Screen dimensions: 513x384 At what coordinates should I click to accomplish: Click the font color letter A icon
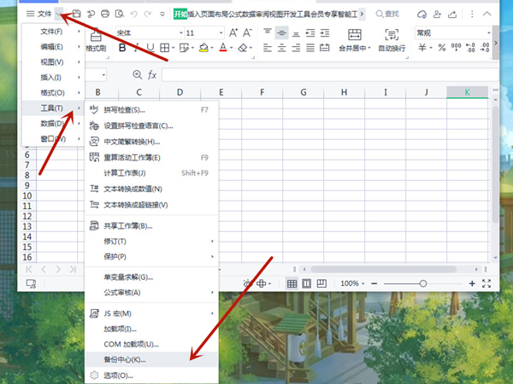coord(222,49)
